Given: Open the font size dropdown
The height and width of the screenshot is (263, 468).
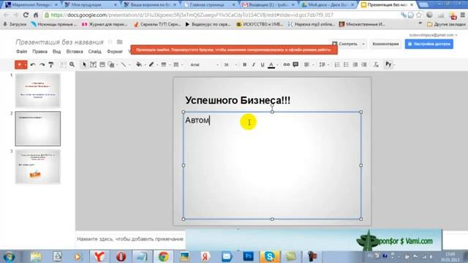Looking at the screenshot, I should tap(230, 65).
